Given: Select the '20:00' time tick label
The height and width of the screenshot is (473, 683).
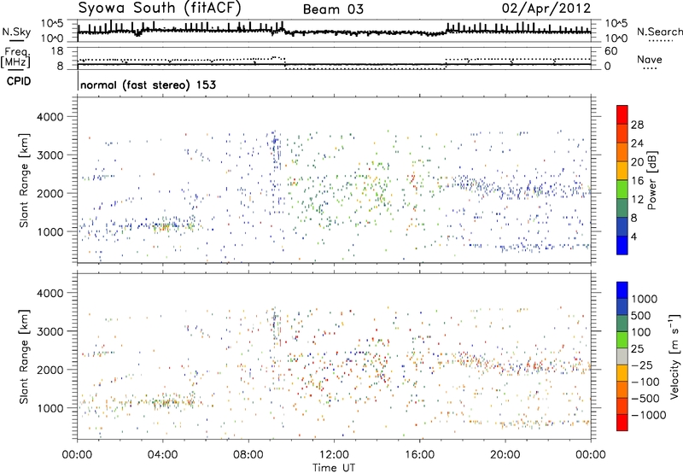Looking at the screenshot, I should [505, 455].
